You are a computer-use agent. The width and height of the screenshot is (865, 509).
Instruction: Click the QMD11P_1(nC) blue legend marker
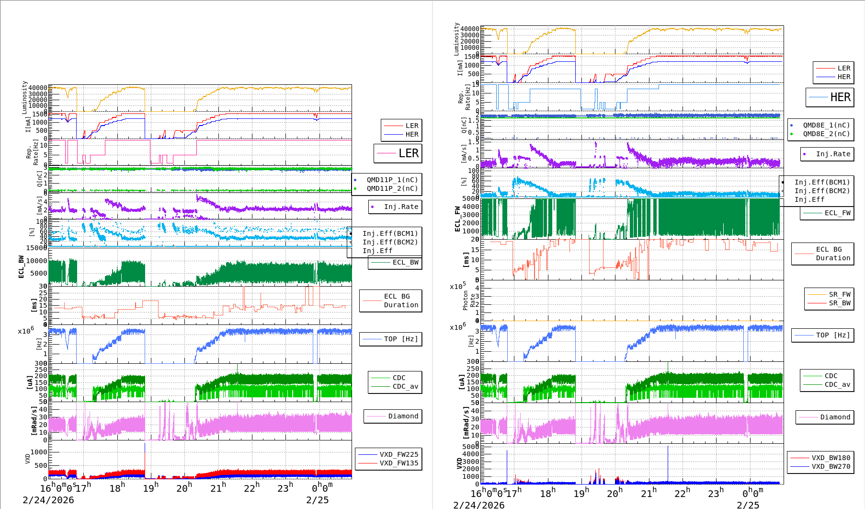[355, 180]
